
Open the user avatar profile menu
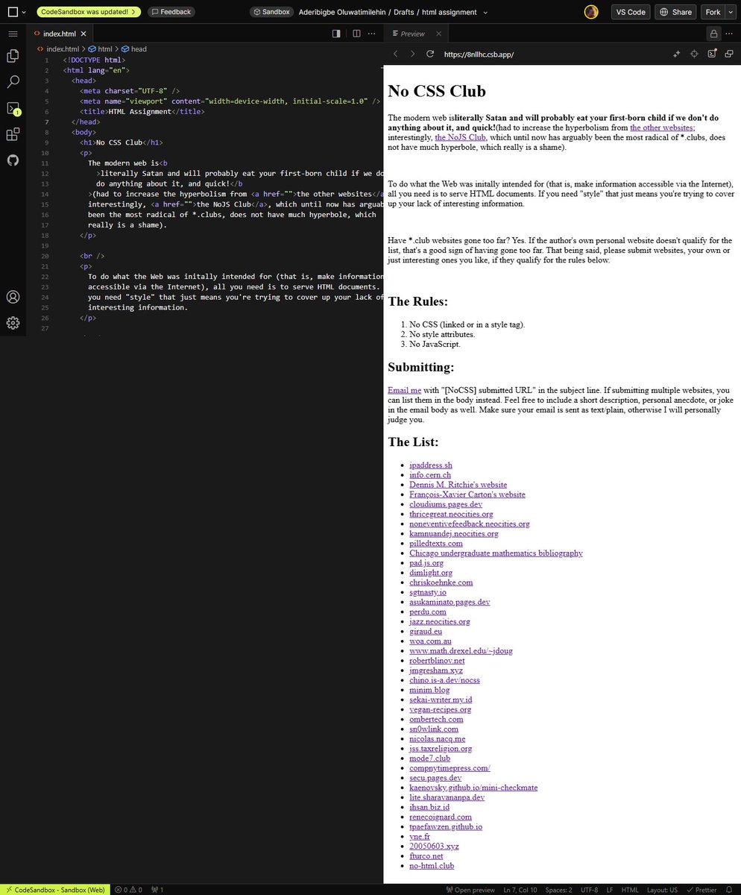(591, 12)
